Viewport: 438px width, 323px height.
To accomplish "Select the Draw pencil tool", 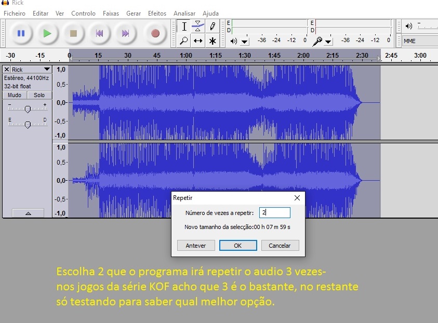I will click(x=212, y=26).
